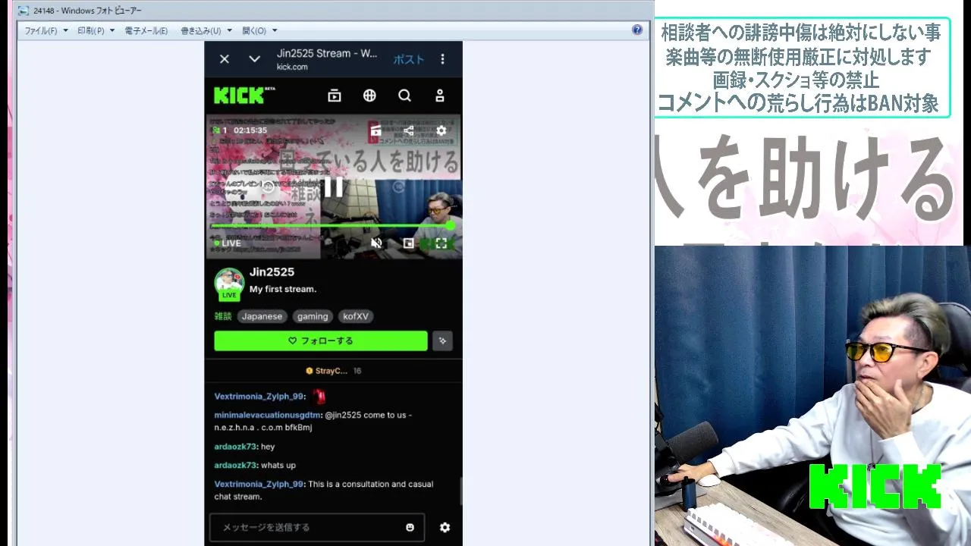
Task: Open the 書き込み(U) menu
Action: click(206, 31)
